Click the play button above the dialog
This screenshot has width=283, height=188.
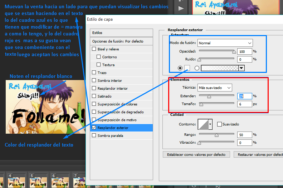[181, 8]
